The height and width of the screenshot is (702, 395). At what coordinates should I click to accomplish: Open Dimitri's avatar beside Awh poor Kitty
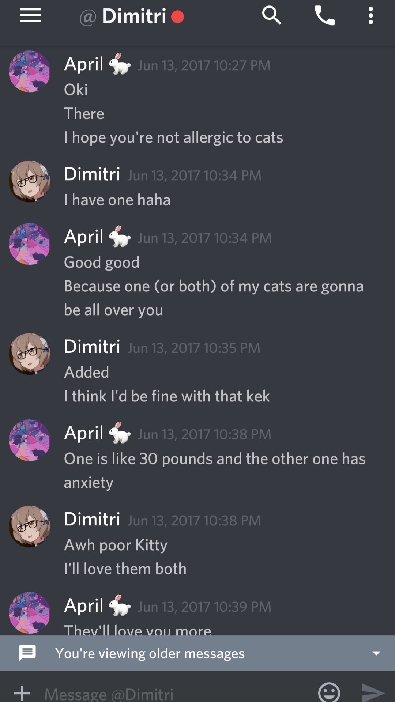[30, 526]
